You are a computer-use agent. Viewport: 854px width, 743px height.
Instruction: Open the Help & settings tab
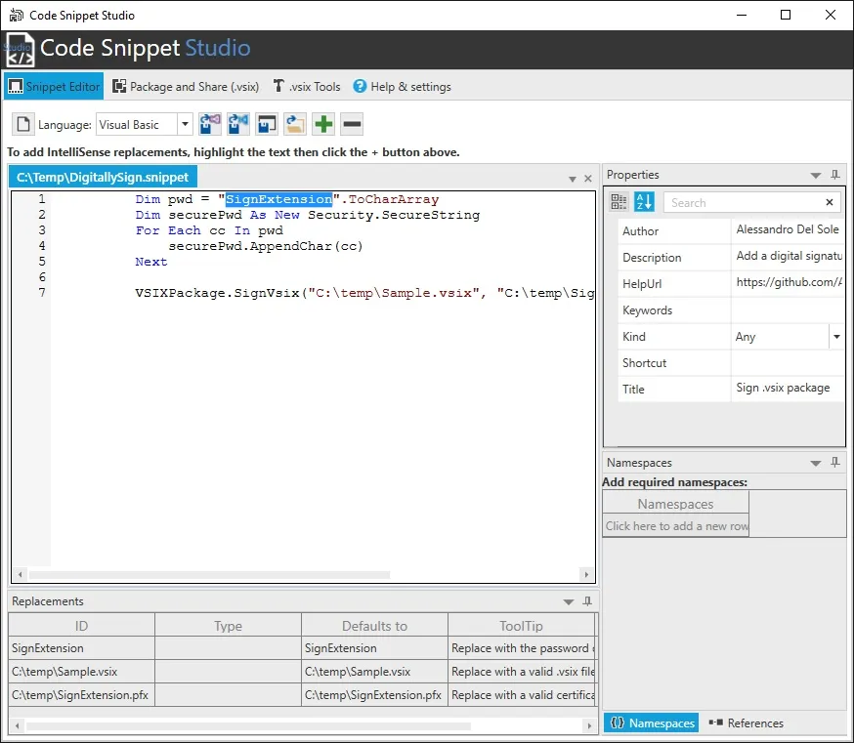coord(402,87)
